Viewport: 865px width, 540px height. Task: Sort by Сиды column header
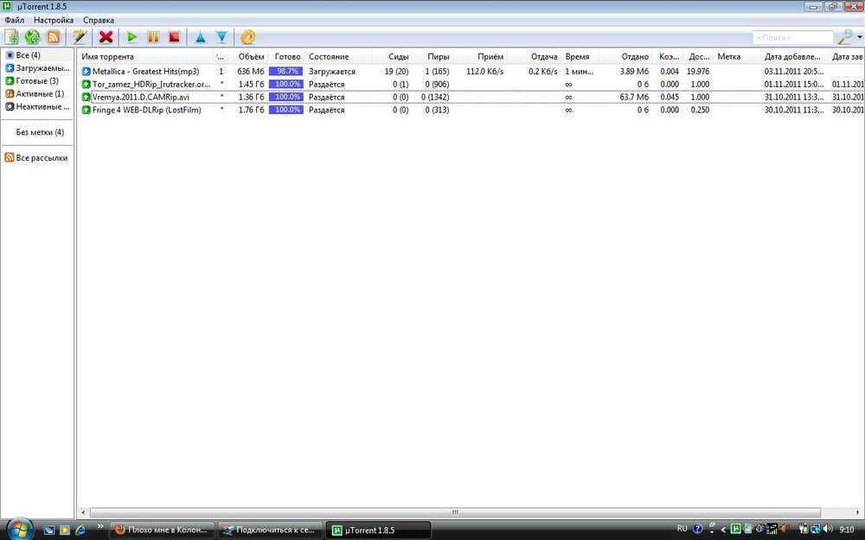pyautogui.click(x=398, y=57)
